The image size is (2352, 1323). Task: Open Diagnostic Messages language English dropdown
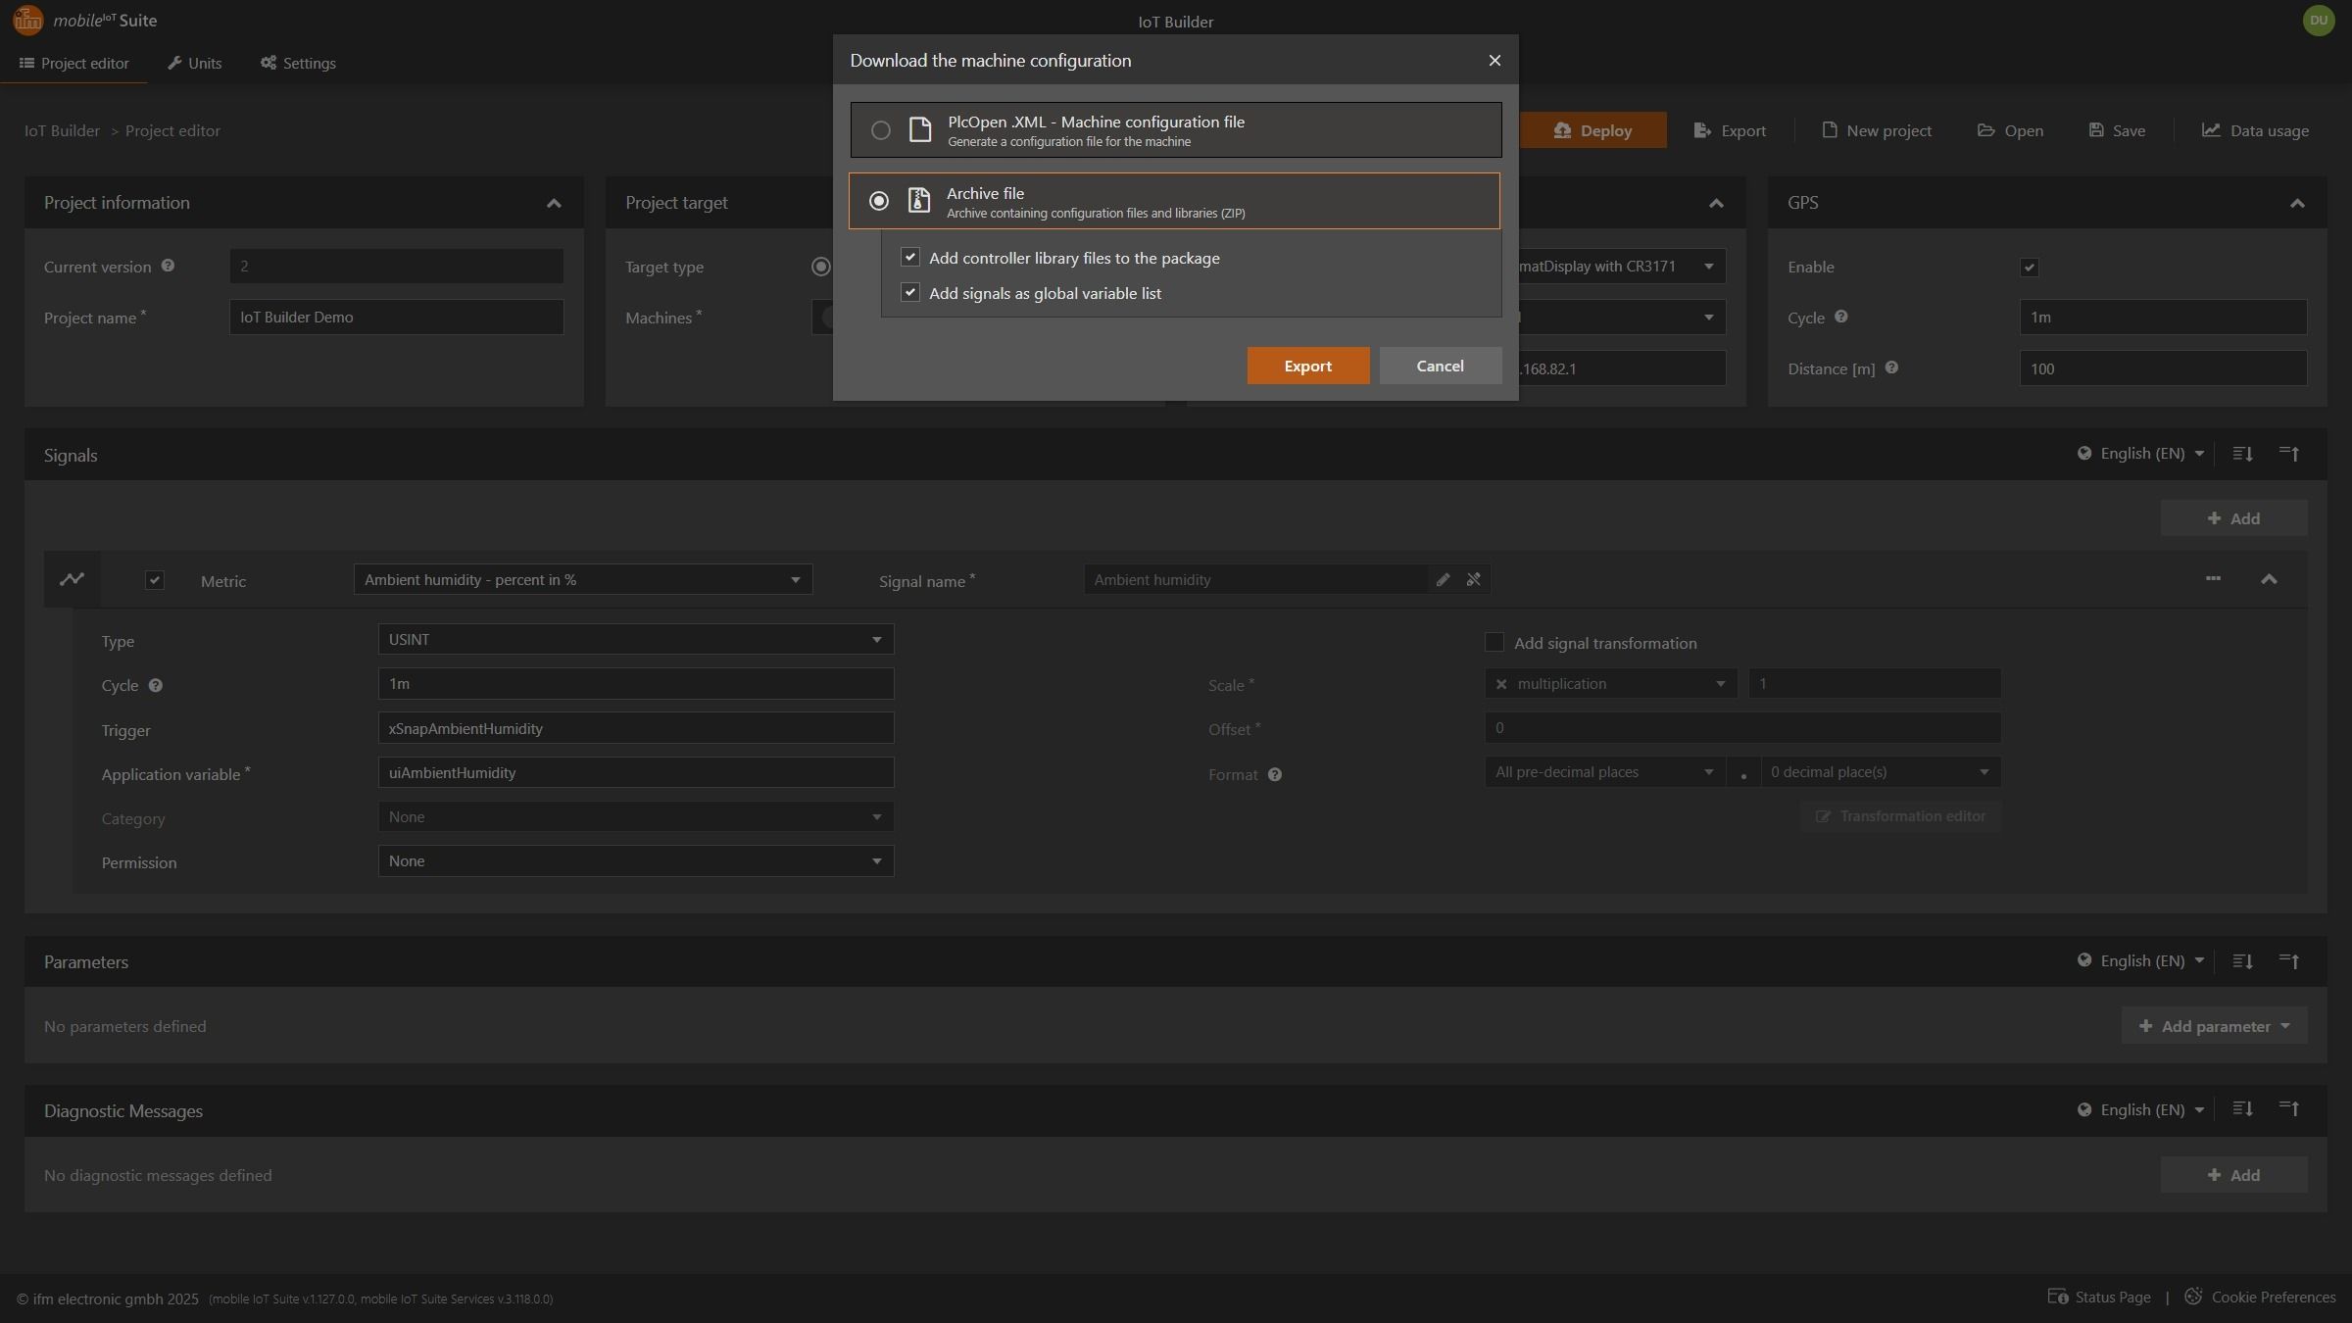[x=2140, y=1109]
